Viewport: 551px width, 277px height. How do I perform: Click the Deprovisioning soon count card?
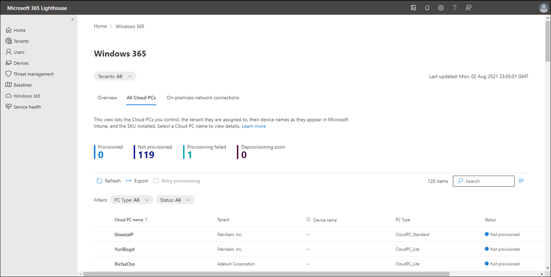pos(261,152)
